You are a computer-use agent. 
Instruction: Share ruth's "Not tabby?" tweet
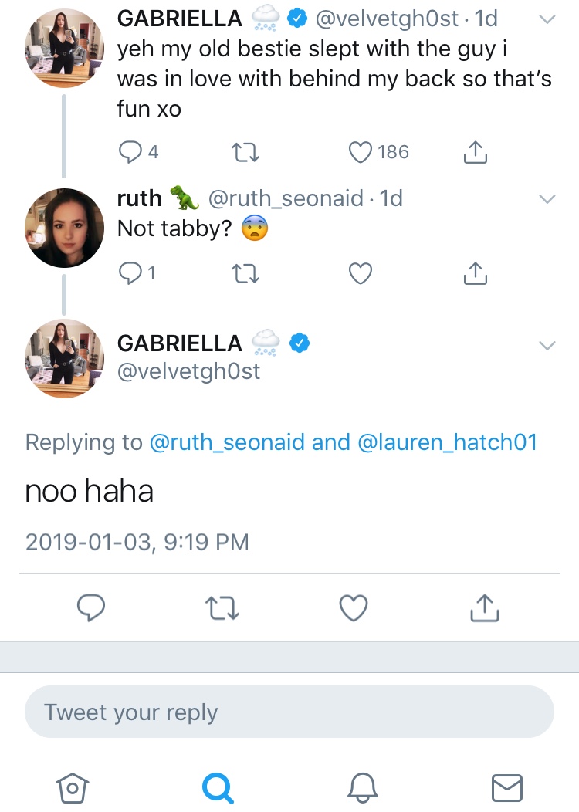click(x=475, y=273)
